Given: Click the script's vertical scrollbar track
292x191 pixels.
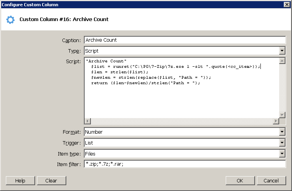Looking at the screenshot, I should [x=282, y=88].
